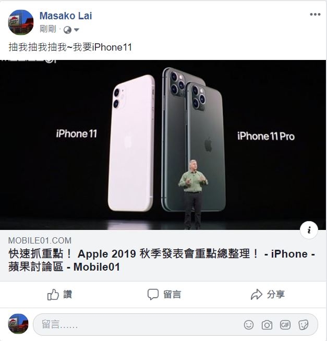Share the post with 分享 button

tap(268, 295)
